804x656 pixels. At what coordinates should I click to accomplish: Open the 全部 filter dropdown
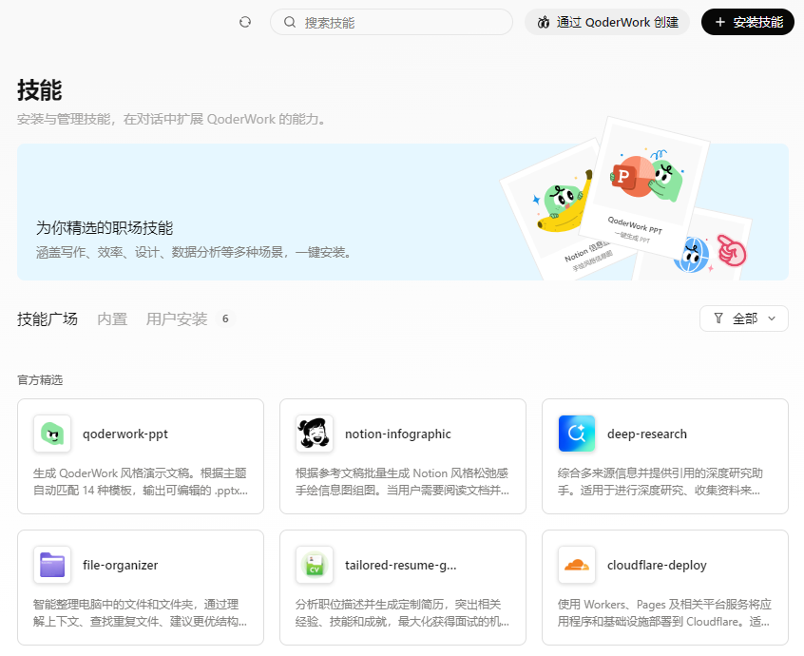pyautogui.click(x=743, y=318)
